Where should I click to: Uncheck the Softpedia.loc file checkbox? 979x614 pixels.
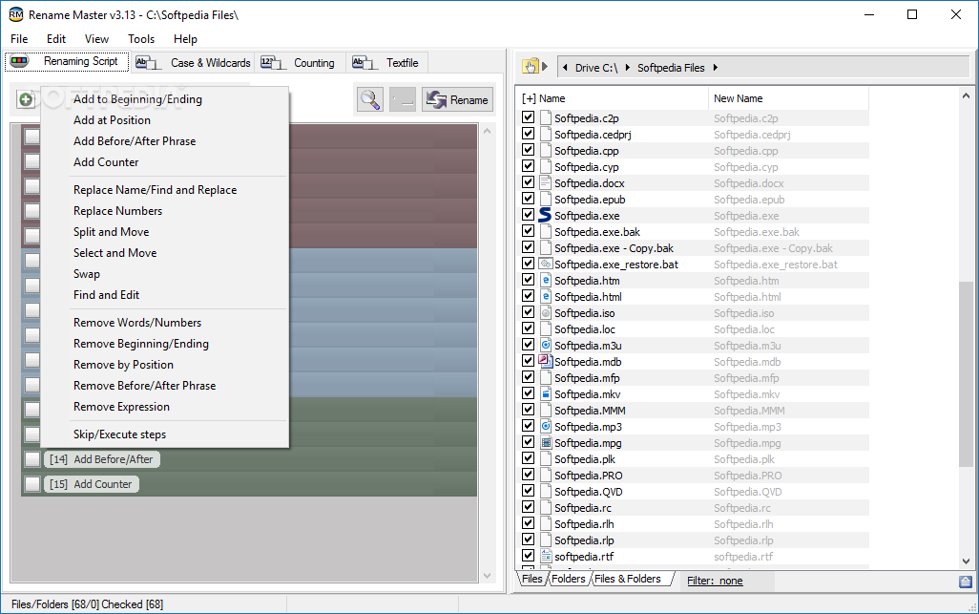[529, 328]
